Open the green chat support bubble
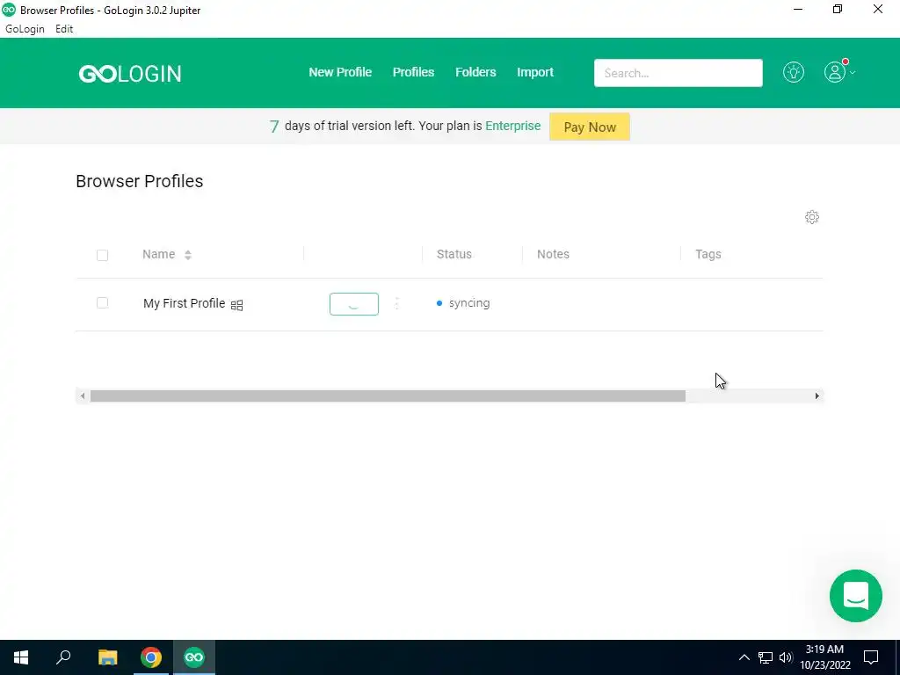The image size is (900, 675). (855, 595)
